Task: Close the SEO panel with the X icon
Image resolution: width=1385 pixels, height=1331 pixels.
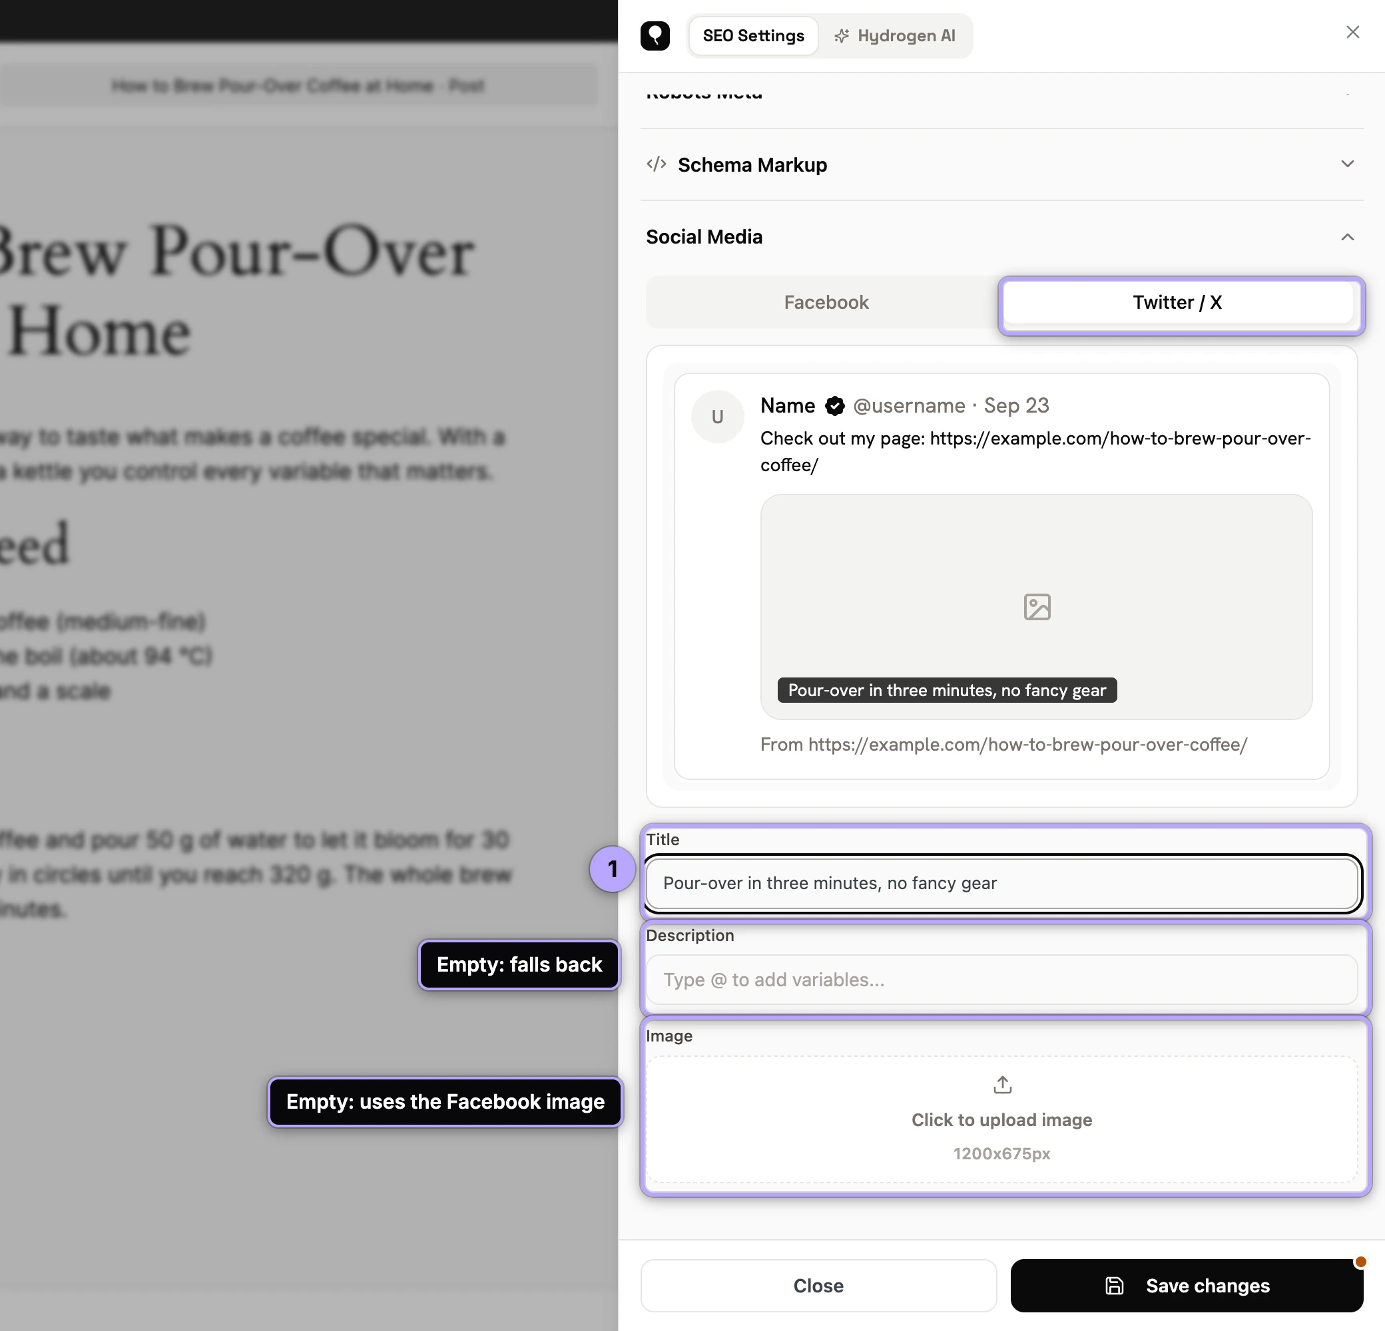Action: pos(1352,33)
